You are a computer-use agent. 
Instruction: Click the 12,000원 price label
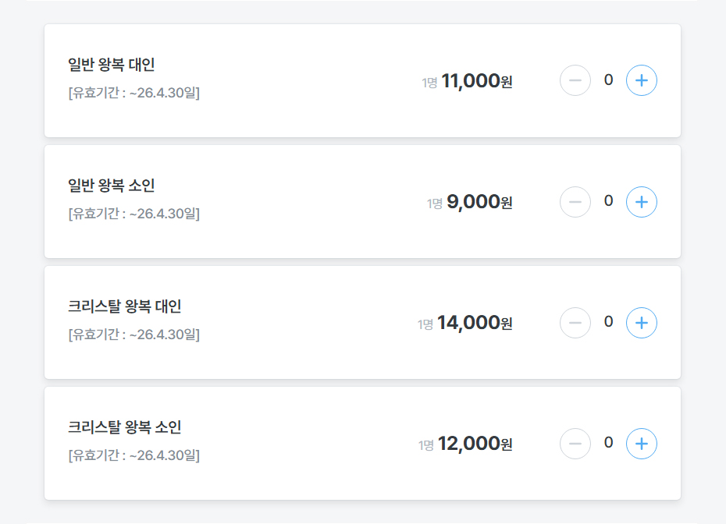[x=475, y=444]
